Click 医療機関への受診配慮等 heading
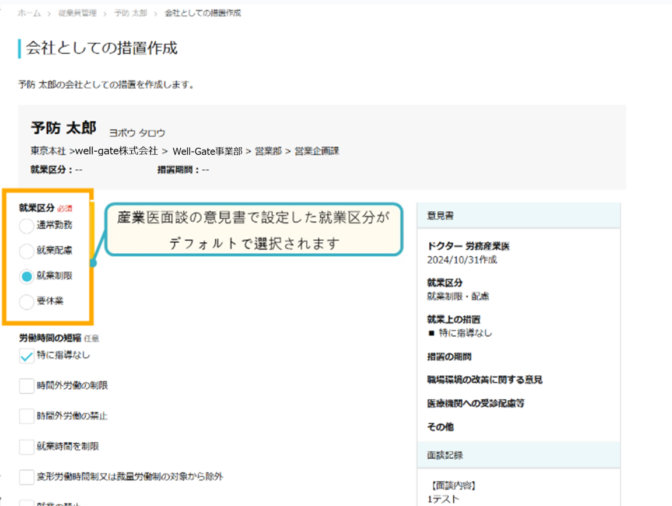The height and width of the screenshot is (506, 672). tap(476, 403)
